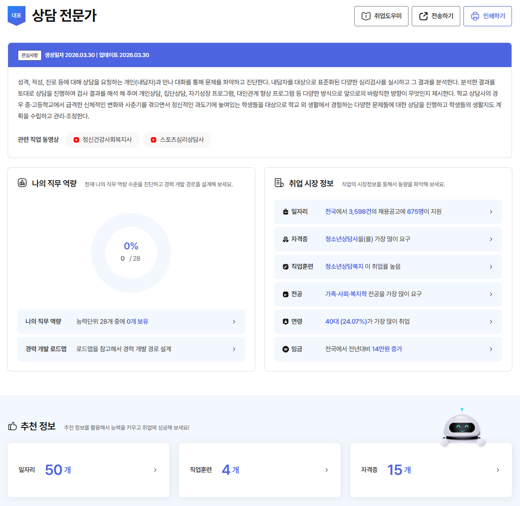Expand the 임금 wage row arrow
The height and width of the screenshot is (506, 520).
pyautogui.click(x=491, y=349)
